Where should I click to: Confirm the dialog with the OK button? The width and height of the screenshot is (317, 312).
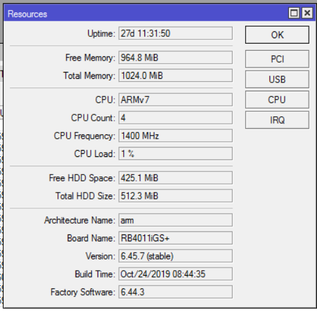[x=277, y=35]
